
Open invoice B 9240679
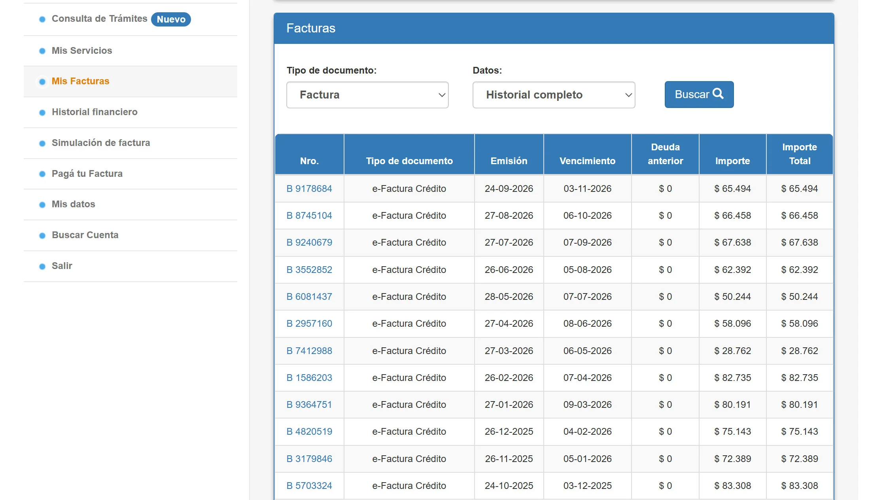[309, 242]
